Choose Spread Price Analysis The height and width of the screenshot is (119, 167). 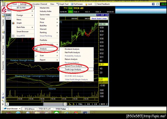(76, 66)
